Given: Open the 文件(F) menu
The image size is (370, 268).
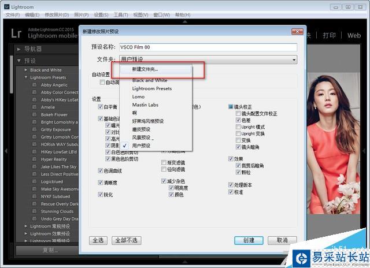Looking at the screenshot, I should 13,15.
